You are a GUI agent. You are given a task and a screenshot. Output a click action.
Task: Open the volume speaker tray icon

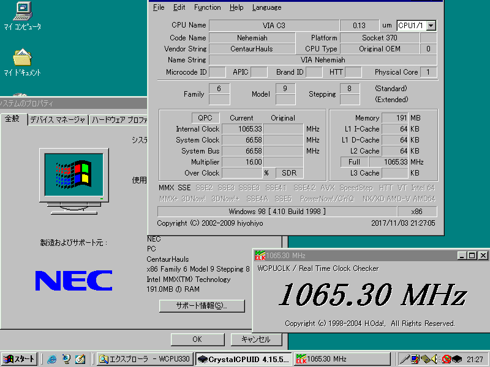[x=435, y=359]
